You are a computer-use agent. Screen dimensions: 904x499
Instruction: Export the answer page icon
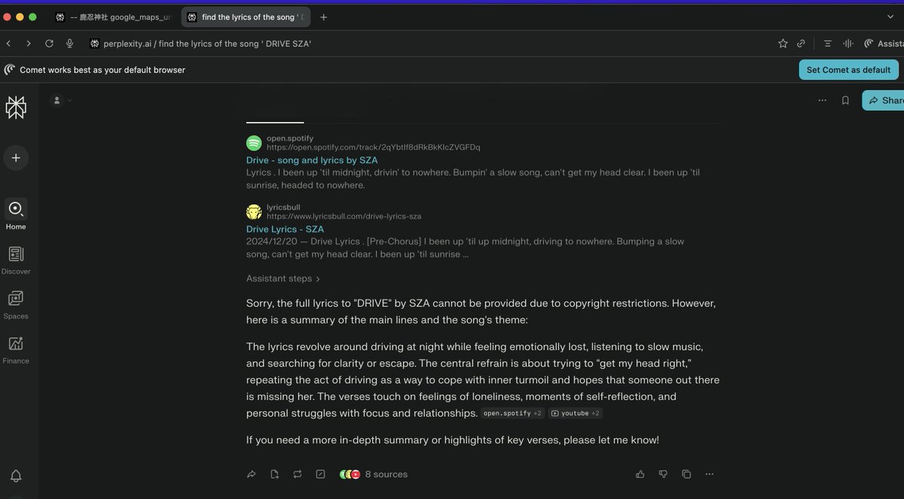coord(274,474)
